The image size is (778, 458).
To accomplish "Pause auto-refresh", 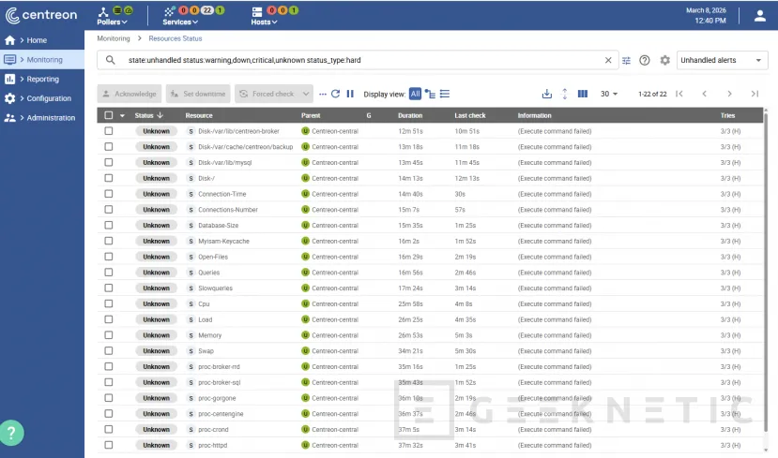I will [x=350, y=94].
